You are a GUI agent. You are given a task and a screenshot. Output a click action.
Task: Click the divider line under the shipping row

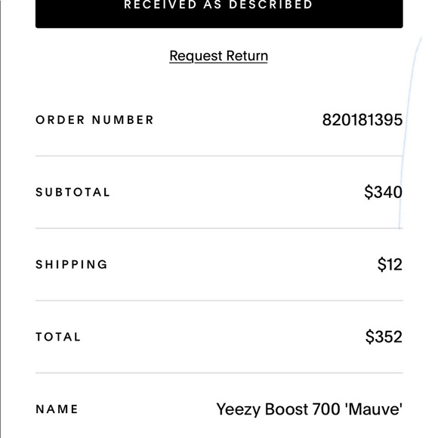click(x=219, y=301)
